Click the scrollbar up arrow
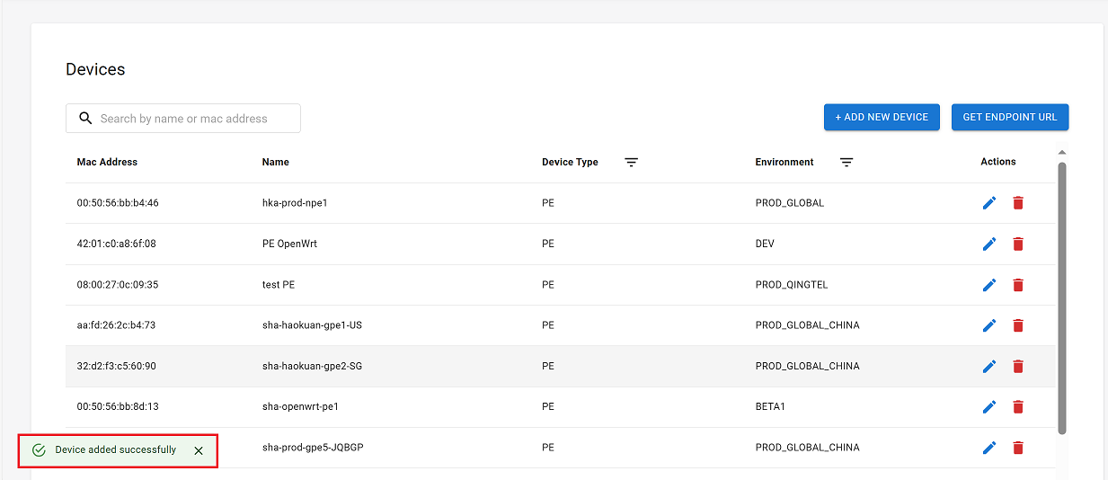Screen dimensions: 1108x480 pyautogui.click(x=1062, y=152)
